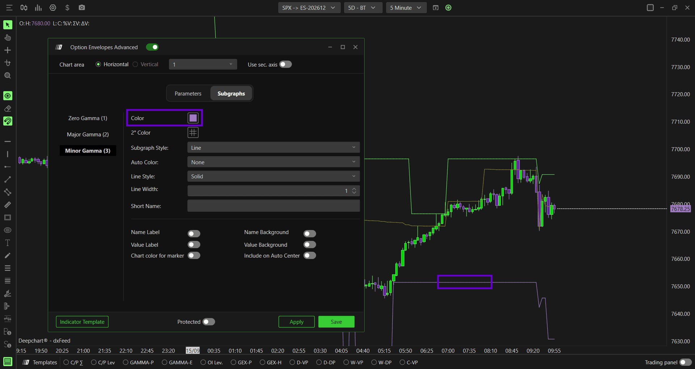Select the ellipse drawing tool
This screenshot has width=695, height=369.
click(8, 230)
